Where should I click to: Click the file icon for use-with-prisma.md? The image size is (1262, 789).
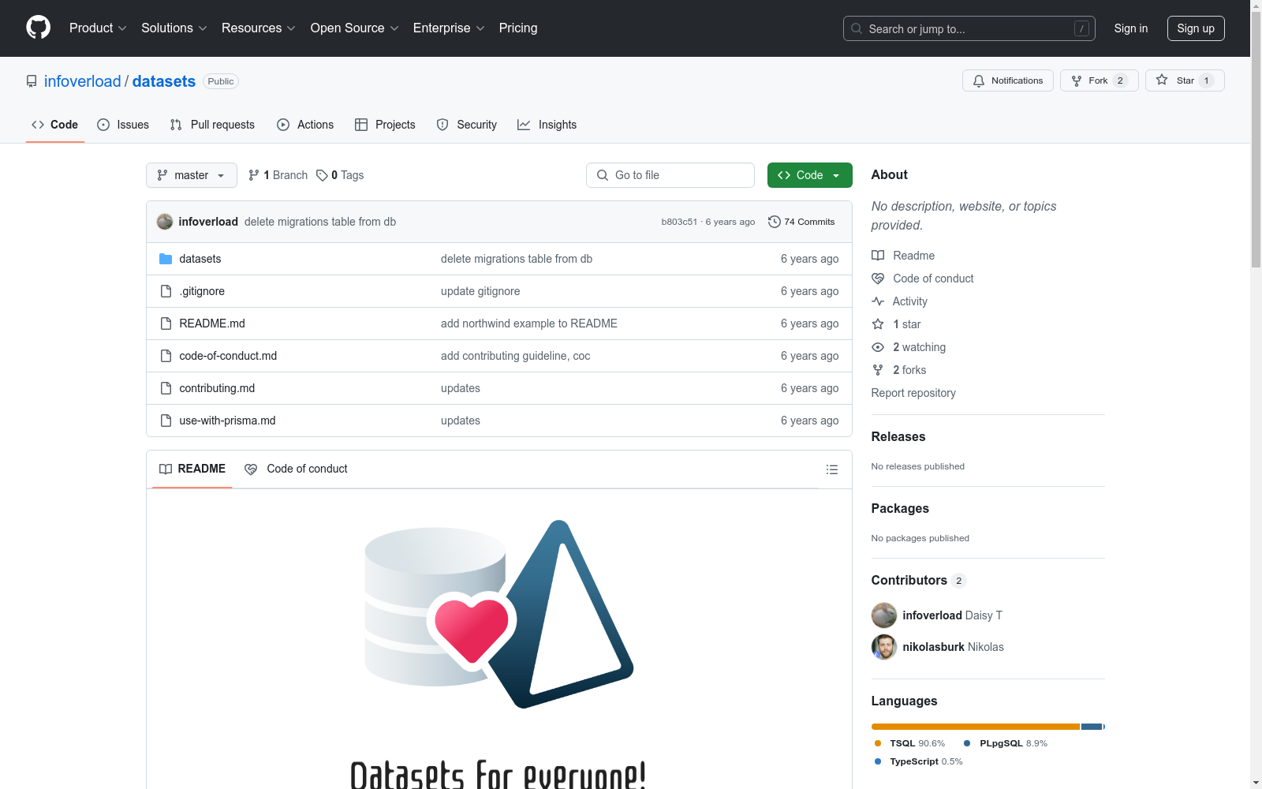[x=166, y=421]
